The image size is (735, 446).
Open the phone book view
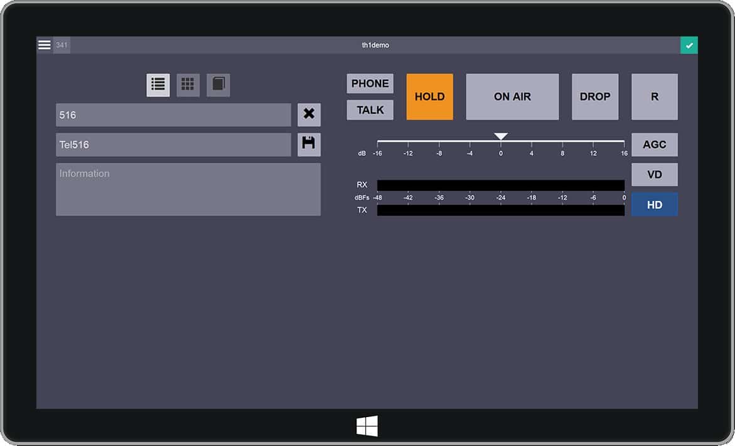click(218, 85)
